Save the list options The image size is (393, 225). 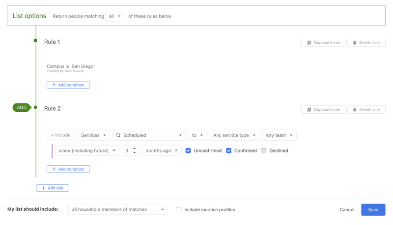(373, 210)
